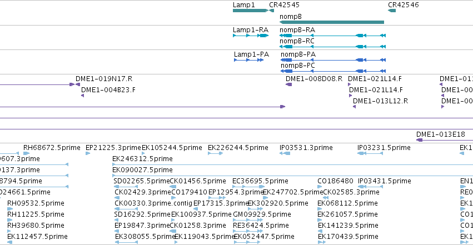
Task: Click the CO179410 EST label
Action: (x=189, y=192)
